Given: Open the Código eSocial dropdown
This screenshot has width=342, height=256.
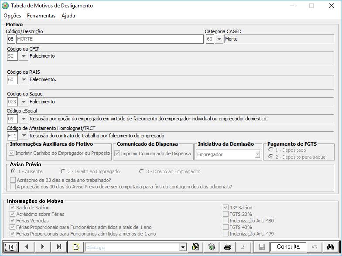Looking at the screenshot, I should tap(23, 119).
